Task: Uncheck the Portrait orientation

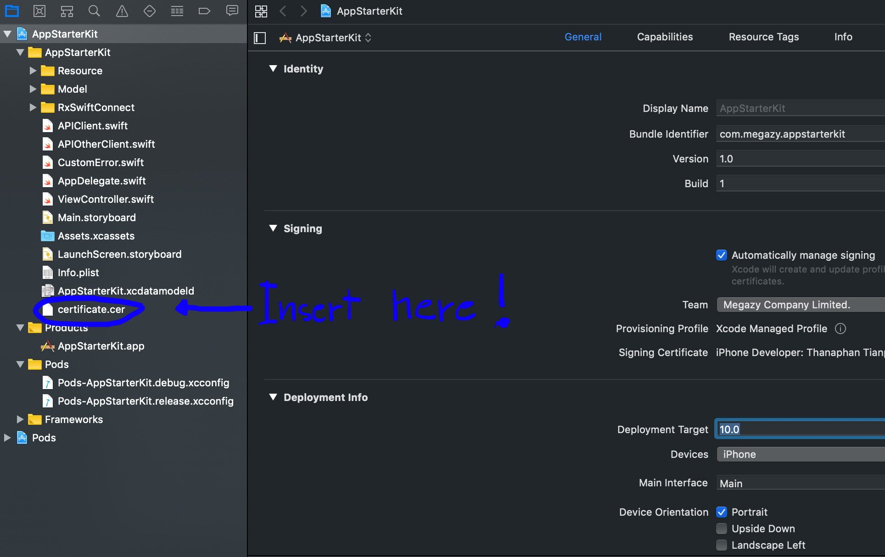Action: point(722,512)
